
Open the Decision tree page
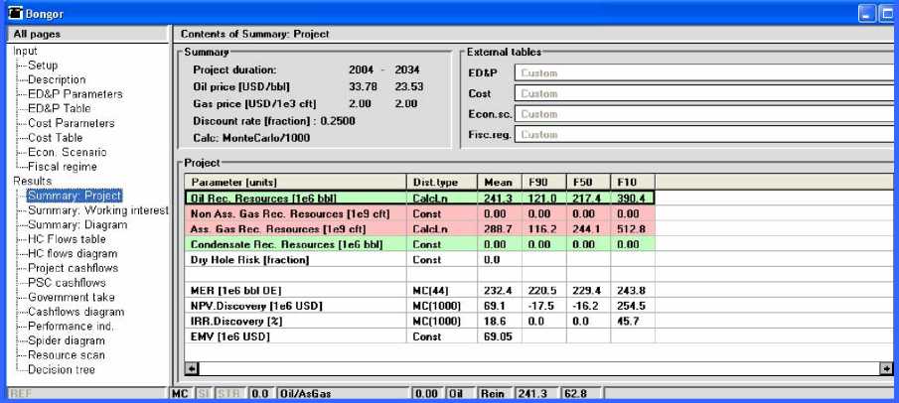coord(62,369)
